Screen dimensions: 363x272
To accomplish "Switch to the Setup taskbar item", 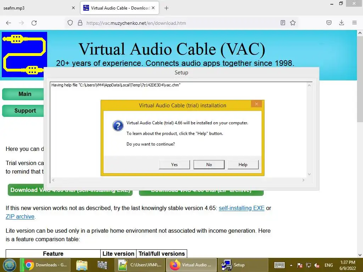I will [242, 265].
